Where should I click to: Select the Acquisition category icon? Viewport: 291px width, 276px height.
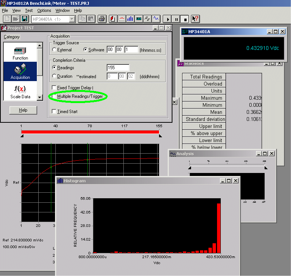(x=20, y=71)
